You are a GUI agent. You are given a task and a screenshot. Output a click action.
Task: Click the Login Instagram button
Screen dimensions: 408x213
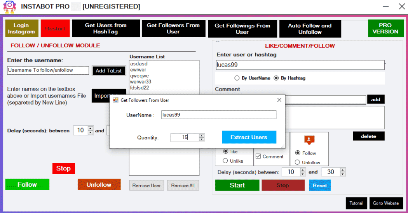pyautogui.click(x=22, y=28)
